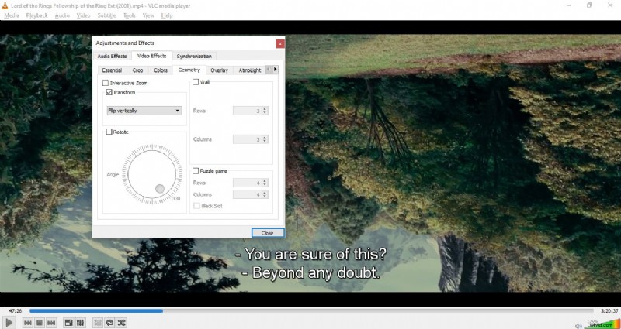Open the Colors sub-tab

[161, 70]
